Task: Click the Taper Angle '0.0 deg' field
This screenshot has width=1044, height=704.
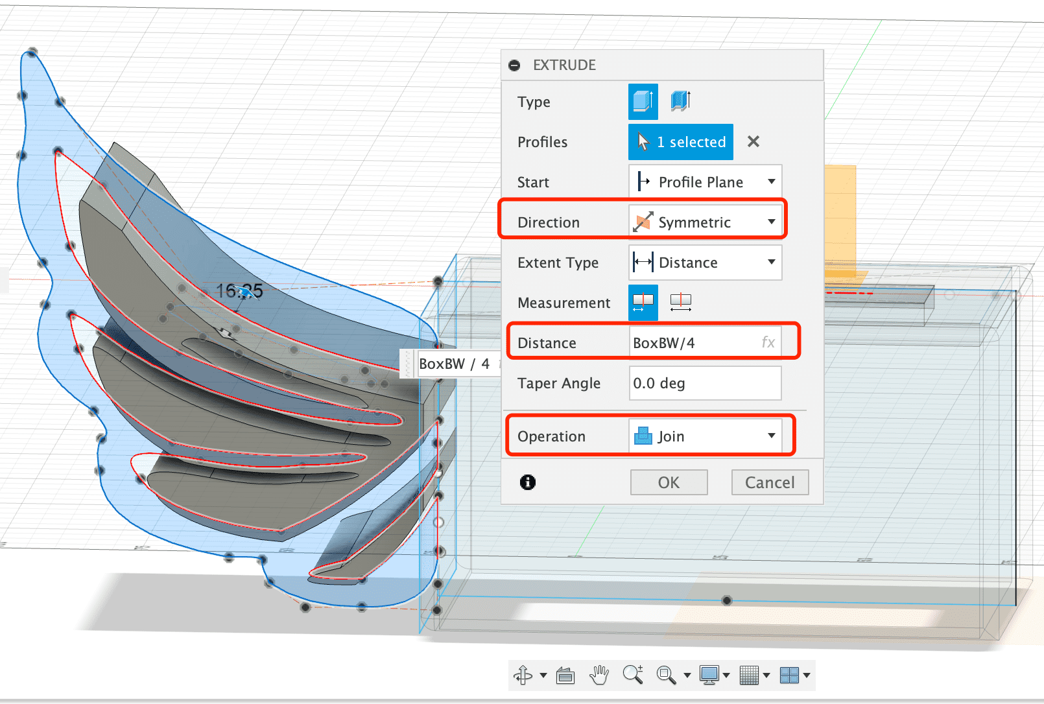Action: click(706, 383)
